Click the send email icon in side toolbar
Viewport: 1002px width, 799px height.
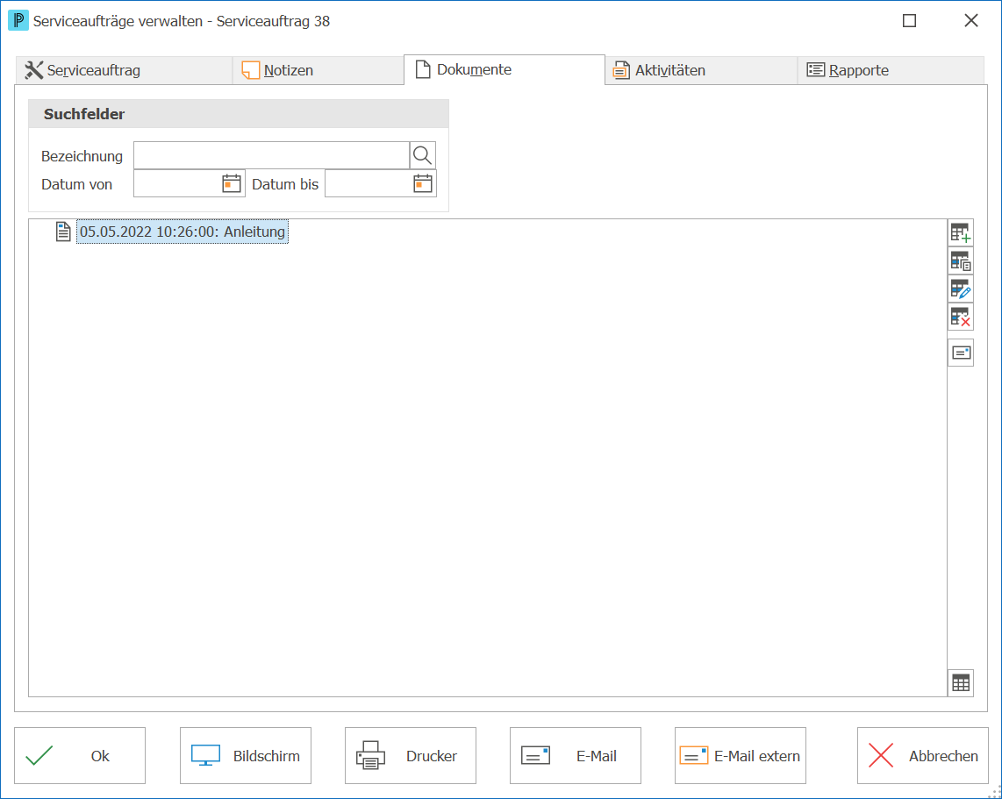[961, 353]
